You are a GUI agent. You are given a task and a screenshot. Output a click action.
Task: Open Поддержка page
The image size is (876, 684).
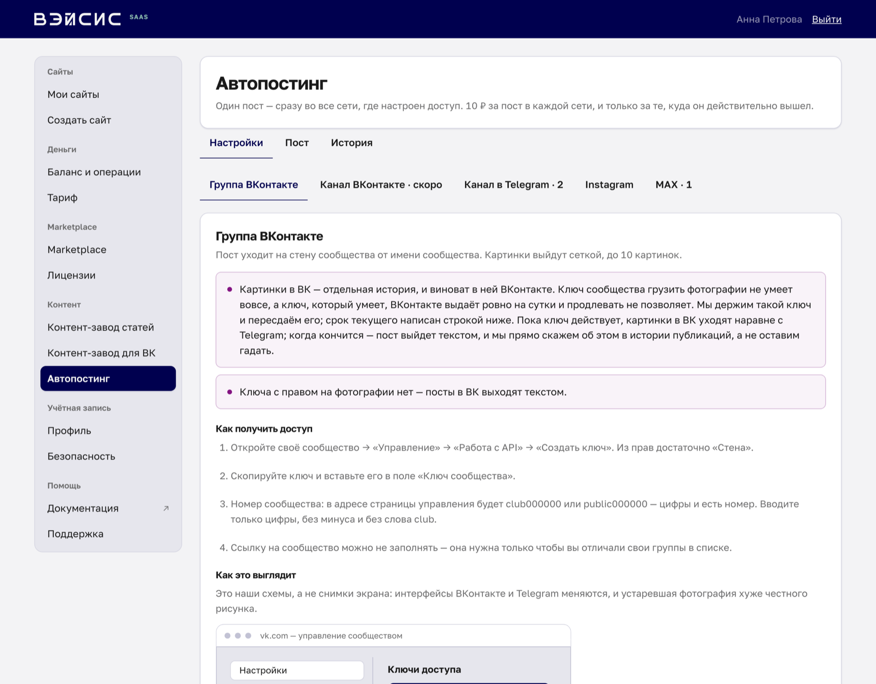[108, 534]
